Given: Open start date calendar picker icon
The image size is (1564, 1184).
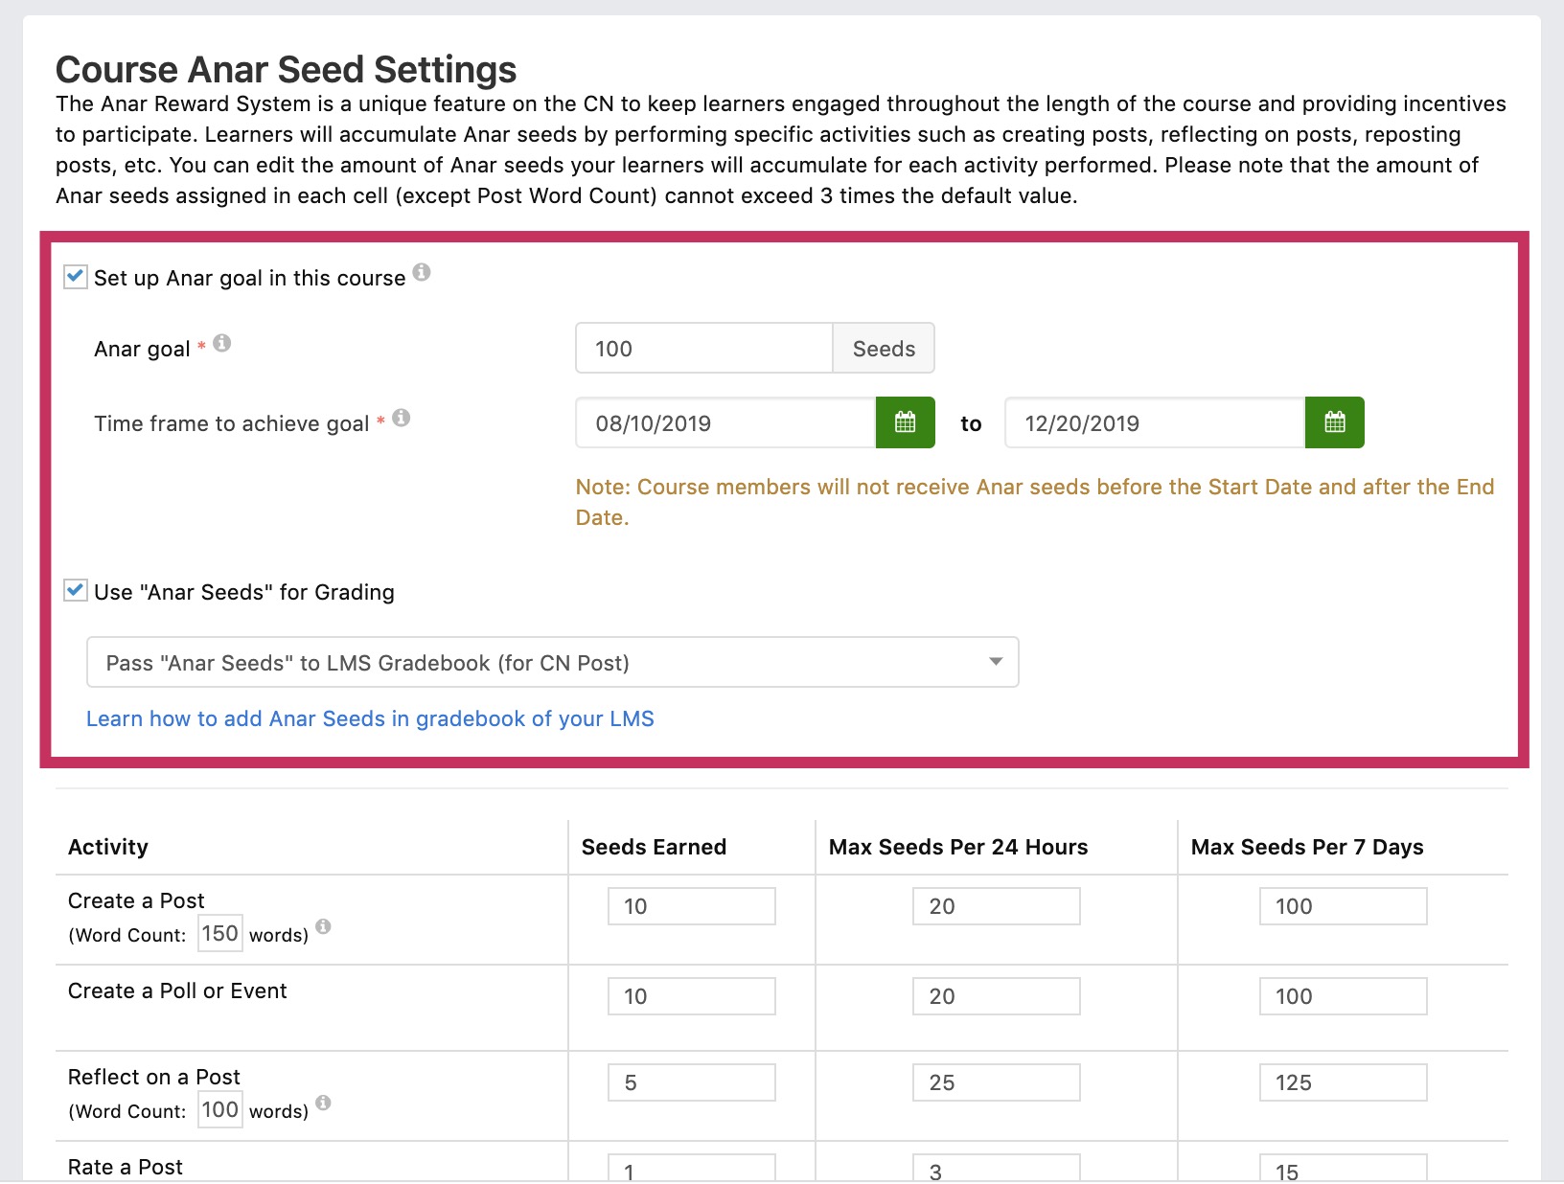Looking at the screenshot, I should [906, 422].
